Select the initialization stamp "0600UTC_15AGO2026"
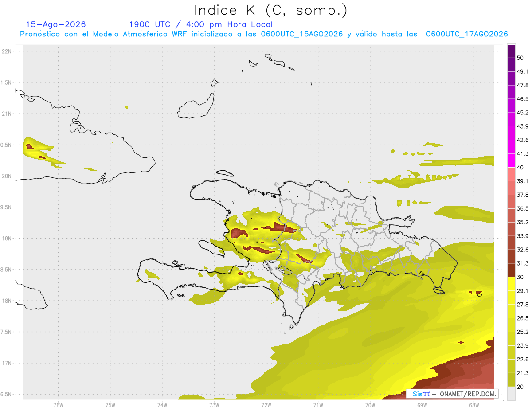This screenshot has height=411, width=532. 302,34
